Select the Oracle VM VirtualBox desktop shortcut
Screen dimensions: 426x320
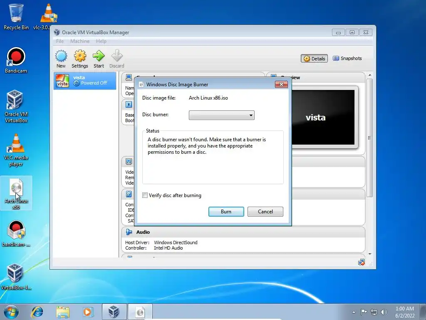[x=16, y=107]
